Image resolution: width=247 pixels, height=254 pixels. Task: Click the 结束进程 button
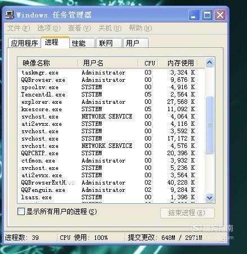click(187, 213)
